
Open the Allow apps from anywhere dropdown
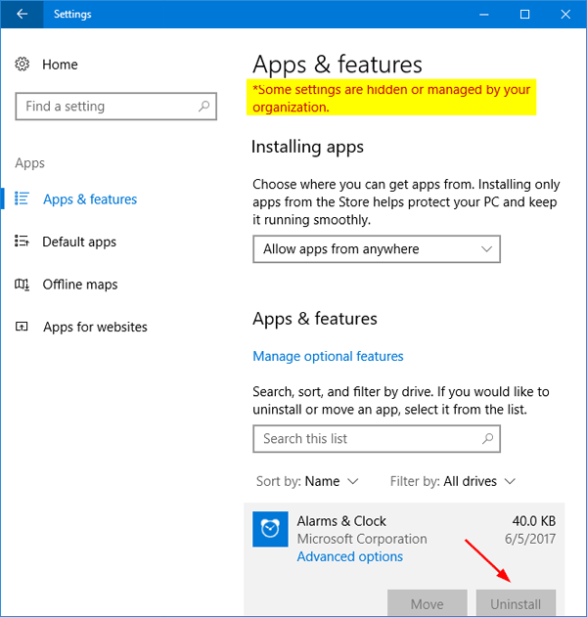(x=376, y=249)
